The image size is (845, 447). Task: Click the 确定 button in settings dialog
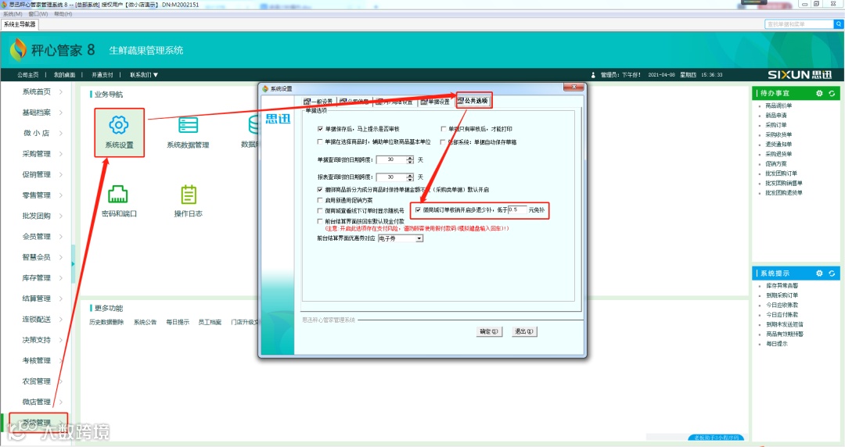point(489,331)
